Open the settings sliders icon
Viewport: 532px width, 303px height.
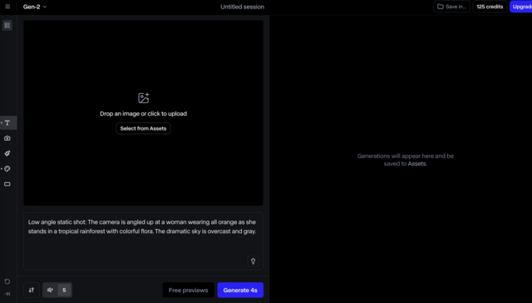point(32,290)
